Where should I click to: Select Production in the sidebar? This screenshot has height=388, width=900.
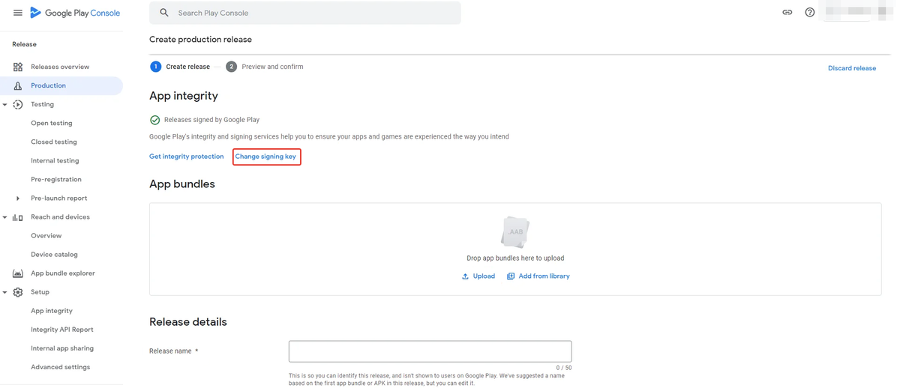coord(48,85)
